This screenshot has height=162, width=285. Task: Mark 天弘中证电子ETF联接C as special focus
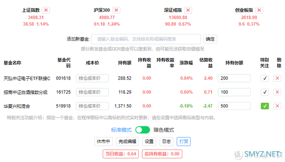click(x=265, y=78)
